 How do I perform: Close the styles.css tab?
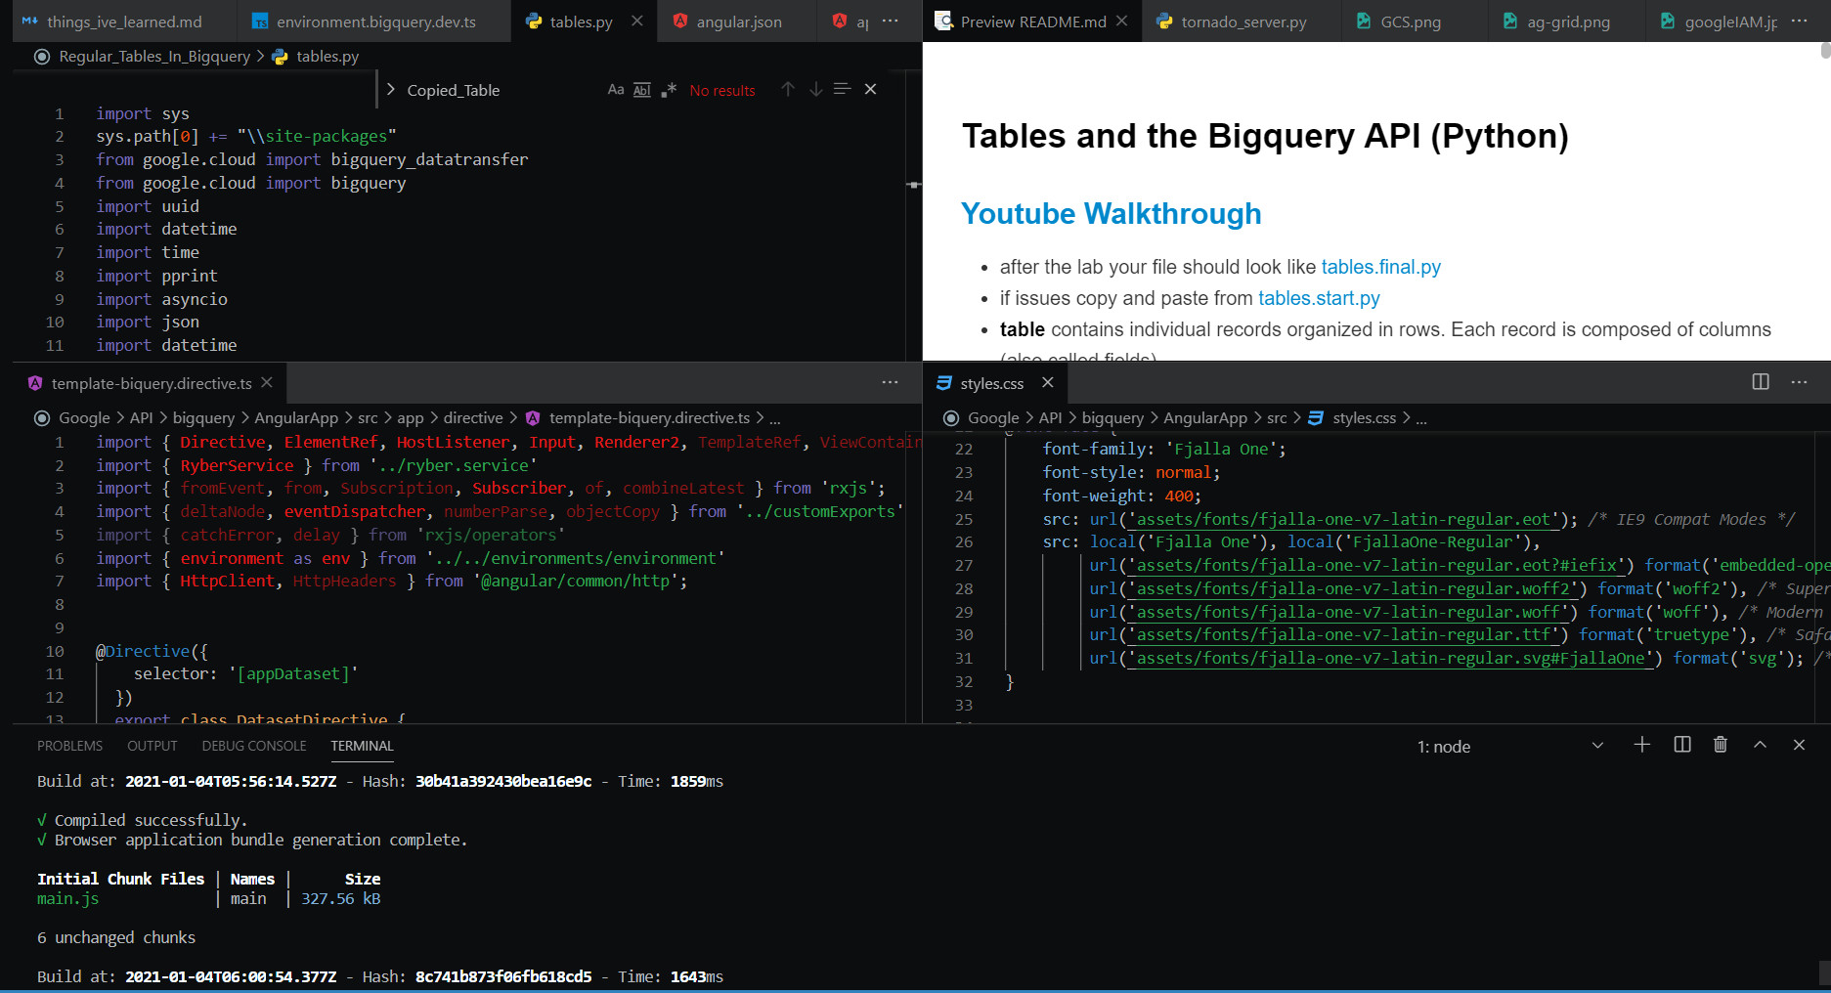click(1048, 382)
